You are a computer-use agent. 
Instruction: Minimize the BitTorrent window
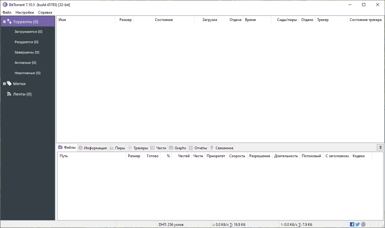[x=350, y=5]
